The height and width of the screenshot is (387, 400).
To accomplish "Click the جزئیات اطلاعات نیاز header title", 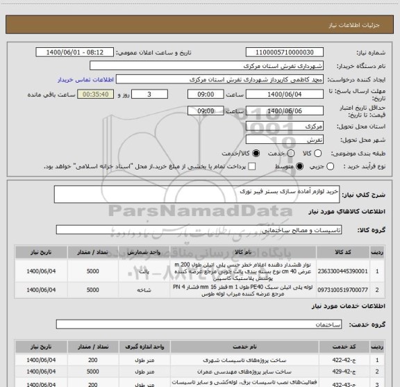I will pos(354,25).
